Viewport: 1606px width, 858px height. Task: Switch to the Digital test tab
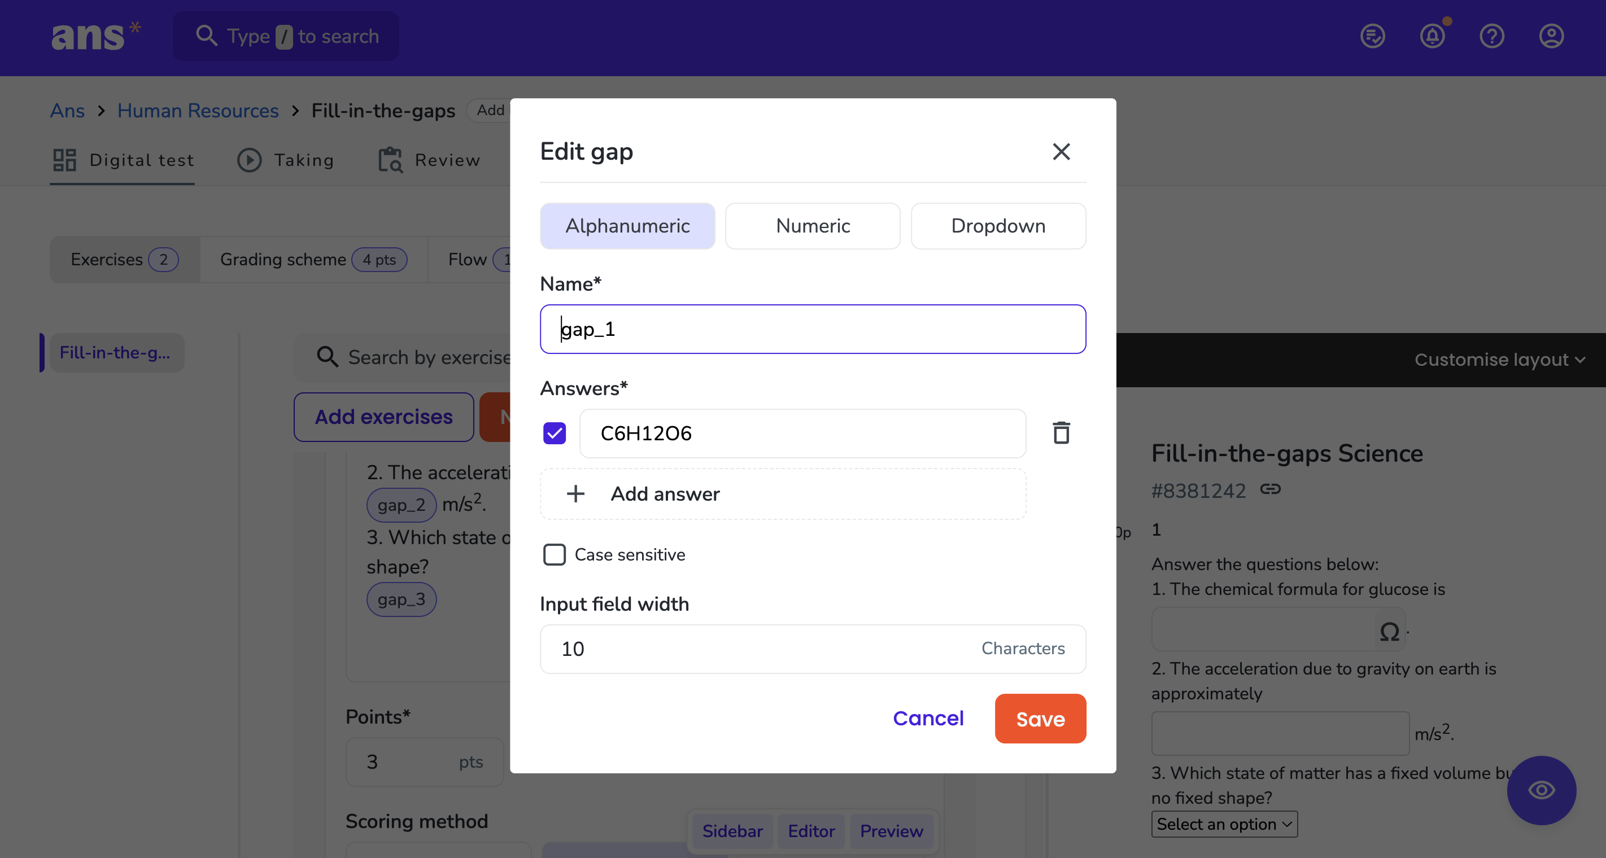123,160
